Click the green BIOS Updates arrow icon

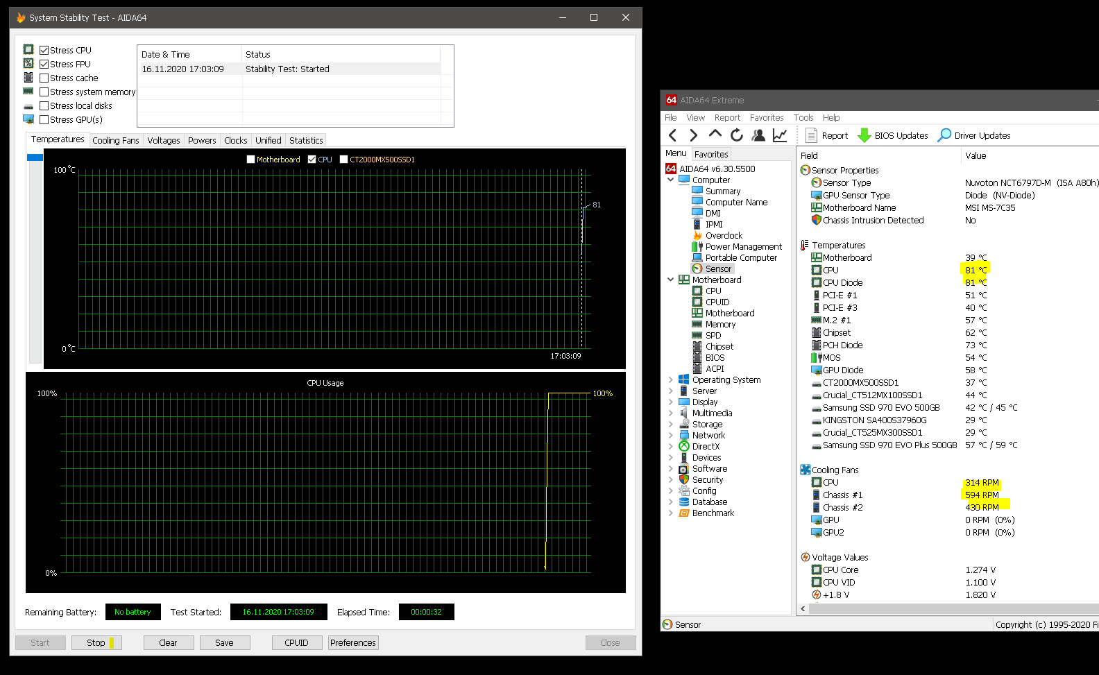tap(864, 135)
